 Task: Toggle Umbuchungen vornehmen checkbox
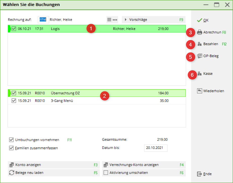[11, 140]
